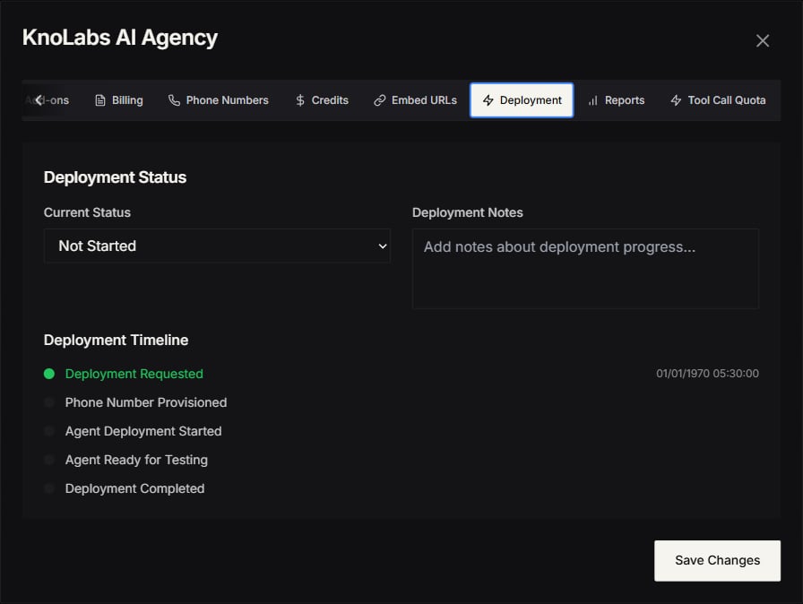Viewport: 803px width, 604px height.
Task: Click the Billing document icon
Action: (x=100, y=100)
